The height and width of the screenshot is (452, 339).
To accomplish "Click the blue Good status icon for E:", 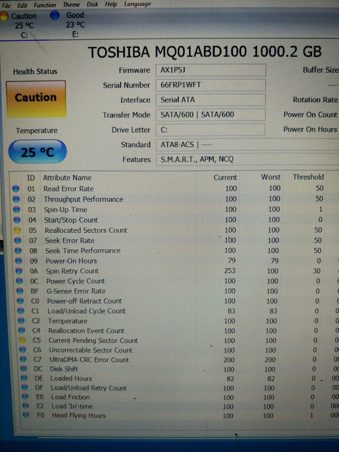I will (55, 15).
